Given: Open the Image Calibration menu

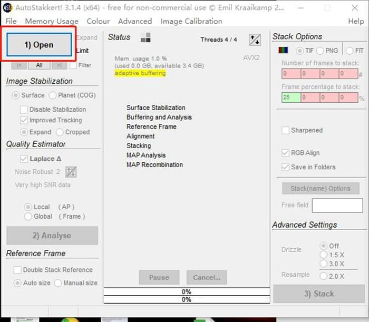Looking at the screenshot, I should tap(191, 21).
